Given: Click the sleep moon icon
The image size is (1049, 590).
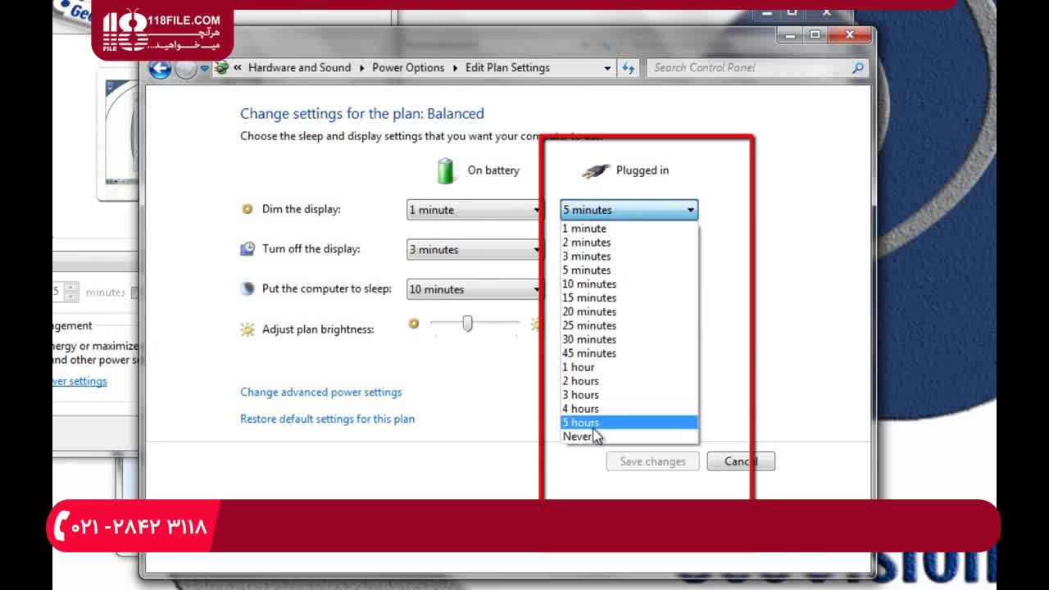Looking at the screenshot, I should [247, 288].
